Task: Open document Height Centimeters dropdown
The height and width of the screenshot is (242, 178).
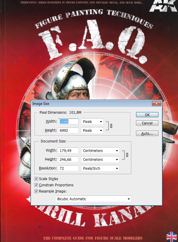Action: (100, 159)
